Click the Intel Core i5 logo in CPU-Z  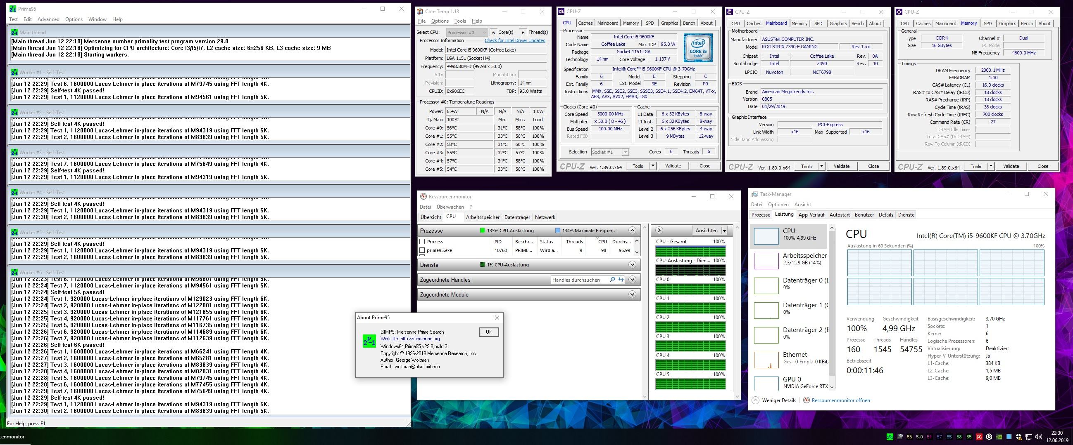click(x=698, y=48)
